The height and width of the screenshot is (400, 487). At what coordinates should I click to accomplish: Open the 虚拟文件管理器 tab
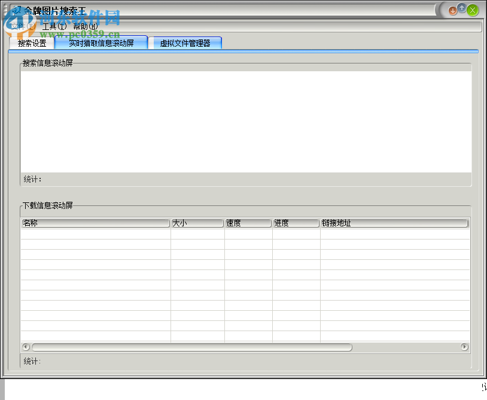pyautogui.click(x=186, y=43)
